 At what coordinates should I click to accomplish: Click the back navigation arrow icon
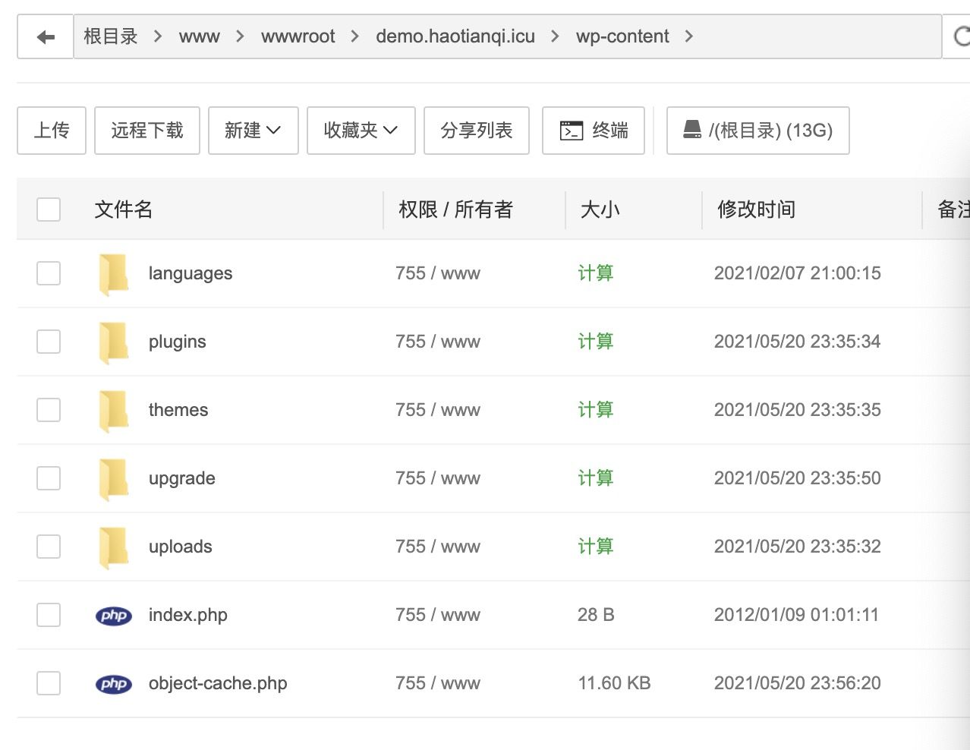[45, 36]
